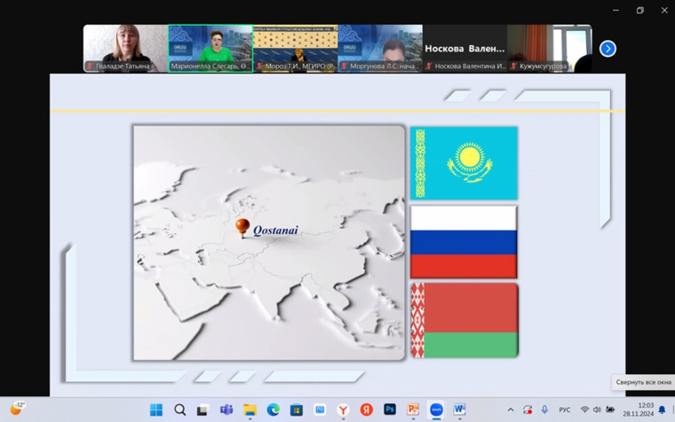The image size is (675, 422).
Task: Minimize the Zoom window
Action: tap(616, 11)
